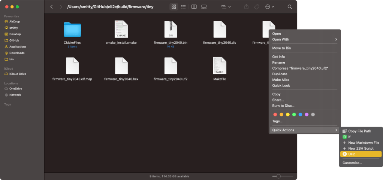
Task: Select cmake_install.cmake file icon
Action: (121, 29)
